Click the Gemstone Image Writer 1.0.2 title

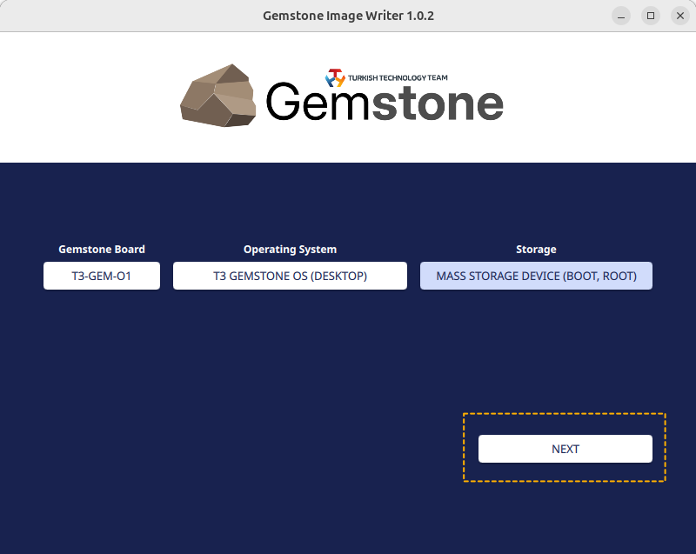tap(348, 16)
